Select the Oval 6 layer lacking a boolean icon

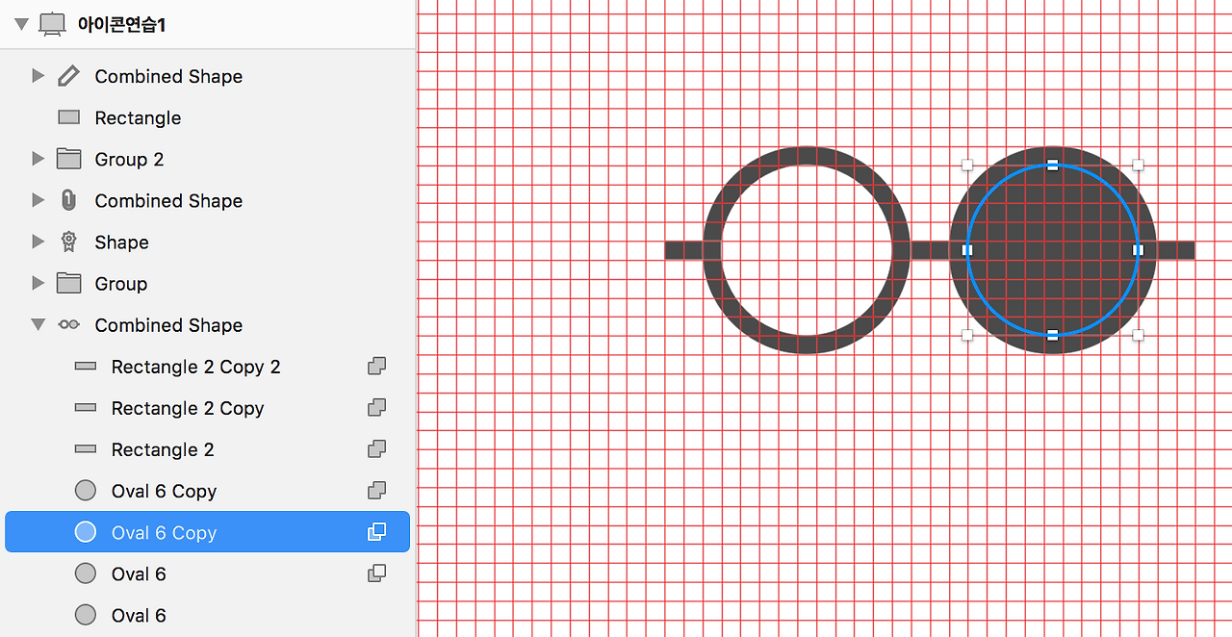139,615
